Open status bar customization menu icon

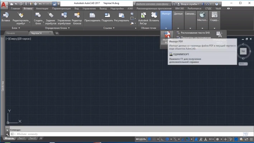click(251, 139)
